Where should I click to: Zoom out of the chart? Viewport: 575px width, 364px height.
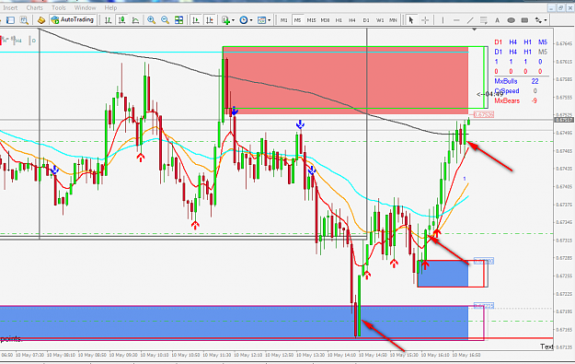165,20
